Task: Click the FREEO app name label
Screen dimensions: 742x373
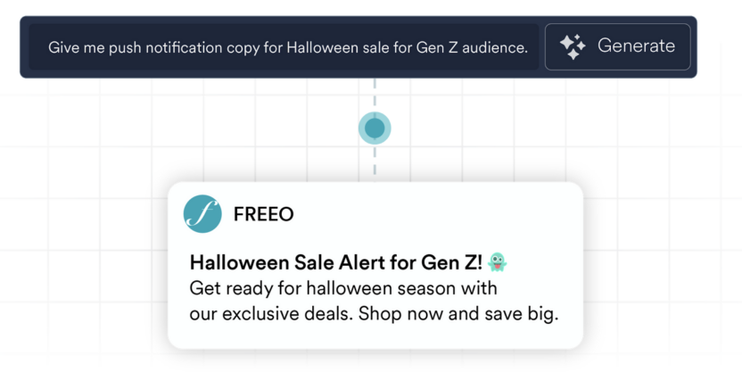Action: click(263, 214)
